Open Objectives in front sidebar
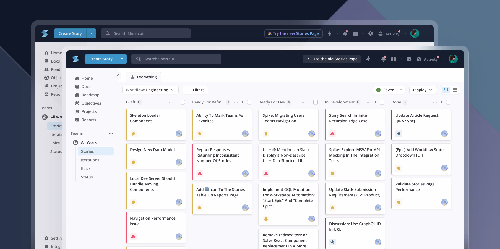 point(91,103)
